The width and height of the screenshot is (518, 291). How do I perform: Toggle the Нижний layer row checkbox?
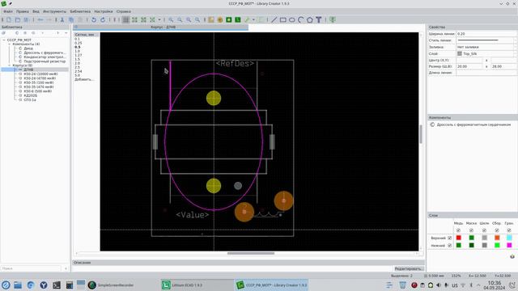point(449,246)
